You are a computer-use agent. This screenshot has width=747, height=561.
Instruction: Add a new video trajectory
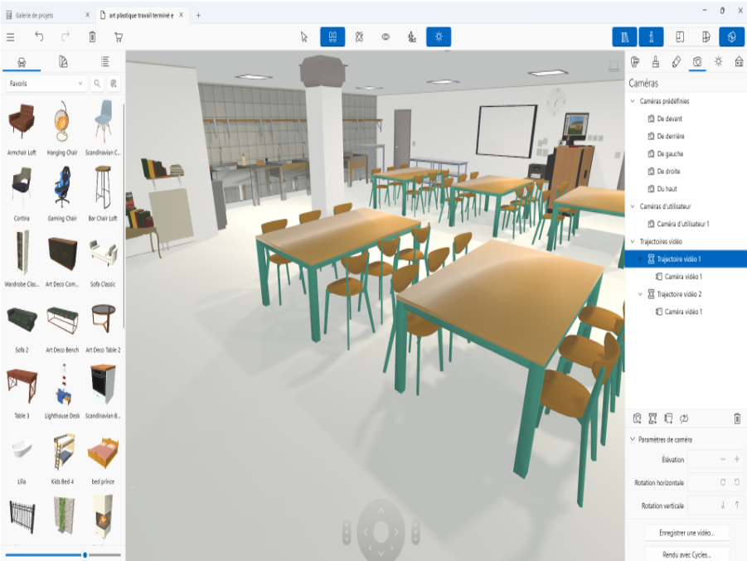click(652, 418)
